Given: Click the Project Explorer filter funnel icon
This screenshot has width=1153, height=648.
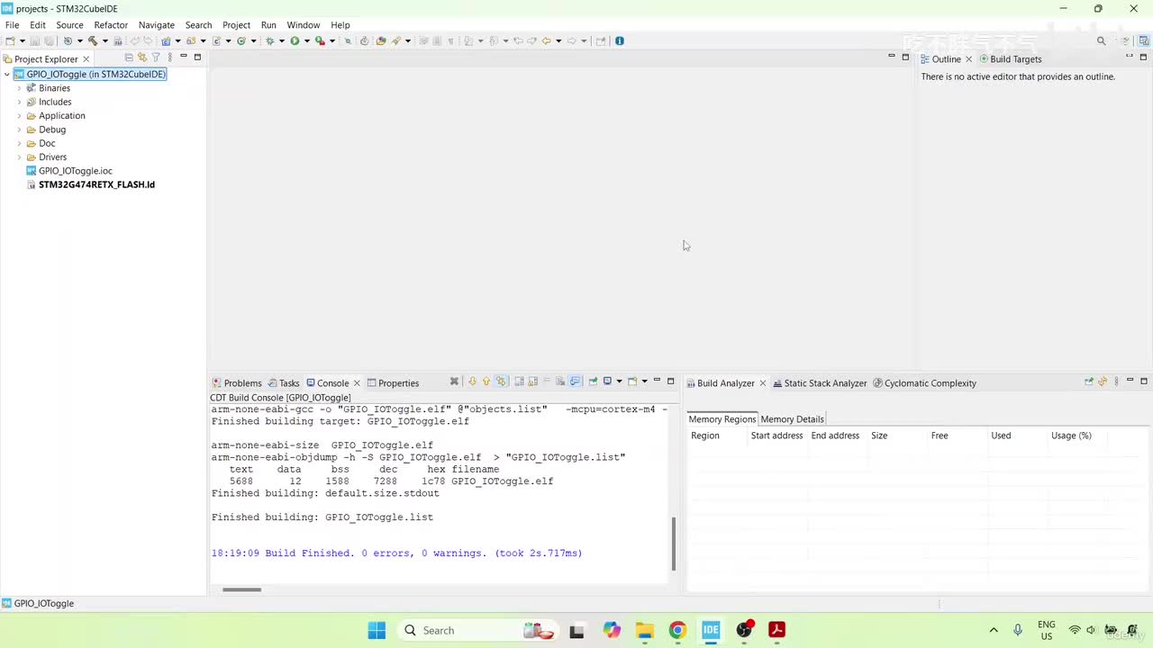Looking at the screenshot, I should tap(156, 58).
